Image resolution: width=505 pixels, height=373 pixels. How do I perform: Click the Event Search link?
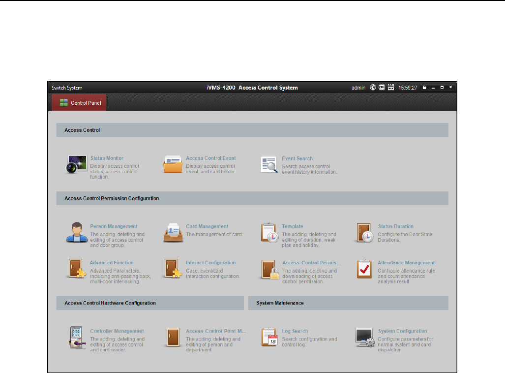297,158
